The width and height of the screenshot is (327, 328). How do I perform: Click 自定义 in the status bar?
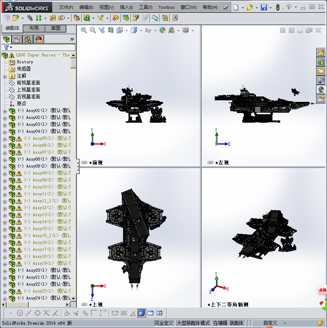pos(268,323)
